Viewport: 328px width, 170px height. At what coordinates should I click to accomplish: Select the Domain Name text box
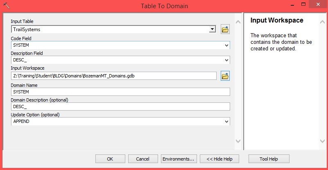(120, 91)
